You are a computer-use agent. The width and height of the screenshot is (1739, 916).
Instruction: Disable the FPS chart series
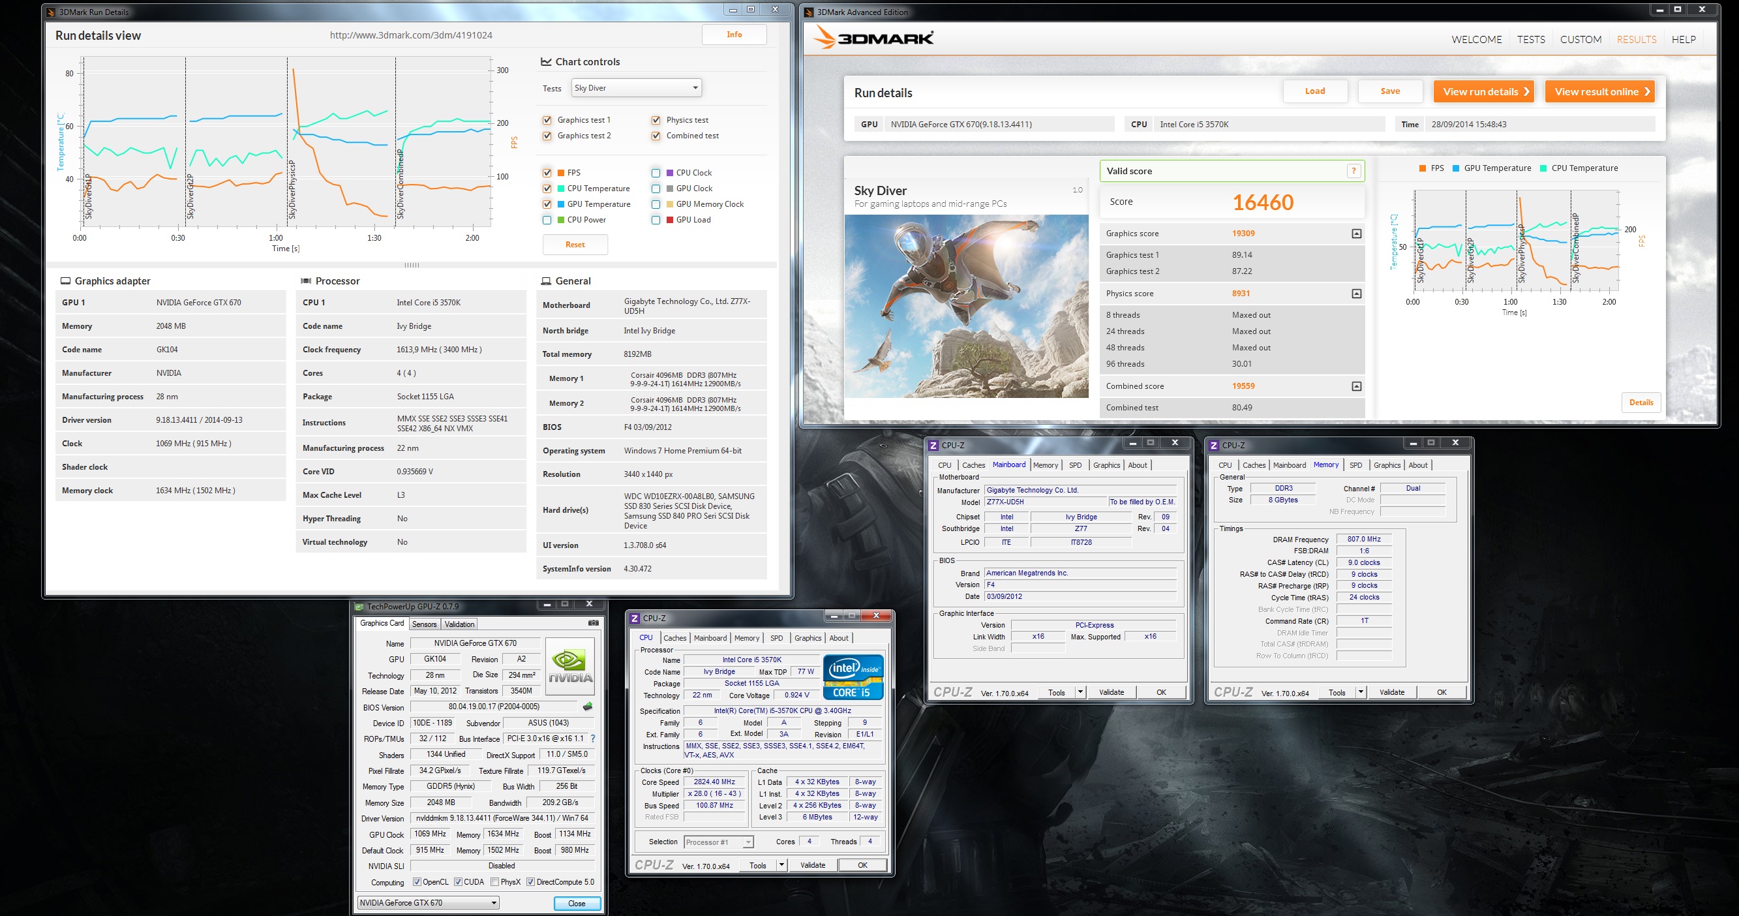point(547,173)
